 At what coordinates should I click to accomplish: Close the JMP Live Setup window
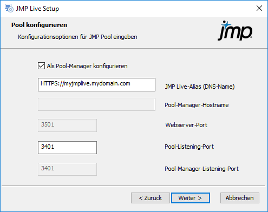point(259,8)
